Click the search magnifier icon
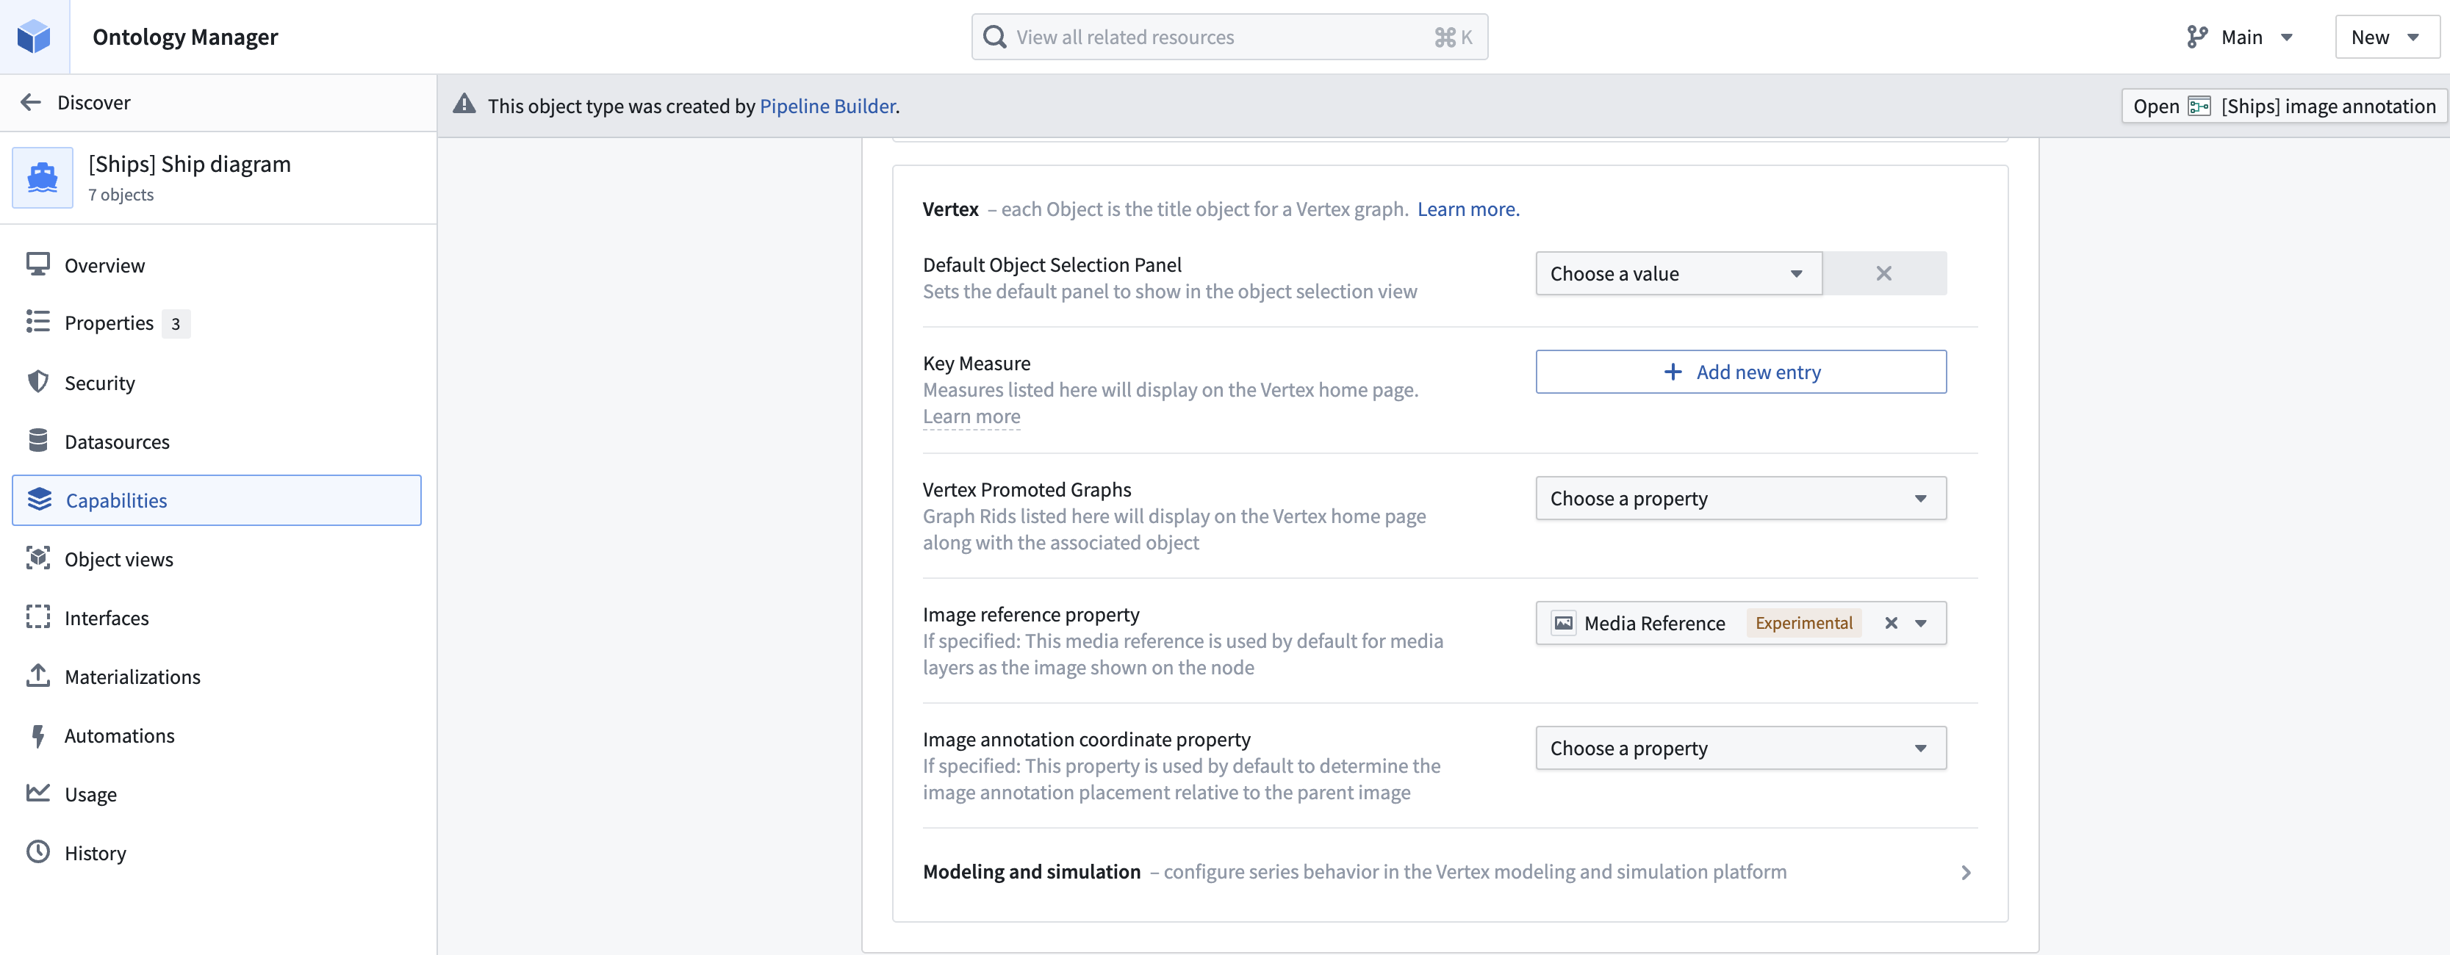Image resolution: width=2450 pixels, height=955 pixels. (x=995, y=37)
